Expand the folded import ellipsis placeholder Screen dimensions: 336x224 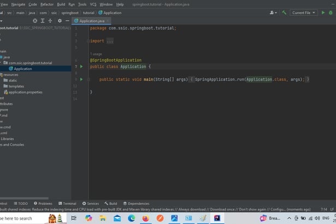click(x=110, y=41)
